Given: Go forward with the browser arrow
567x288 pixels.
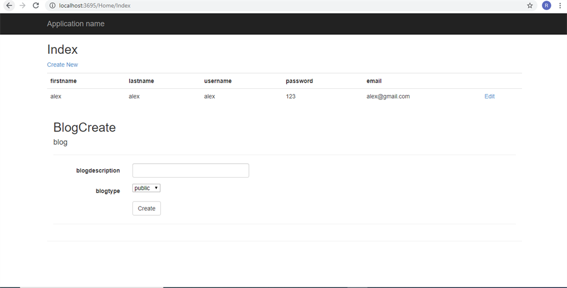Looking at the screenshot, I should pyautogui.click(x=22, y=6).
